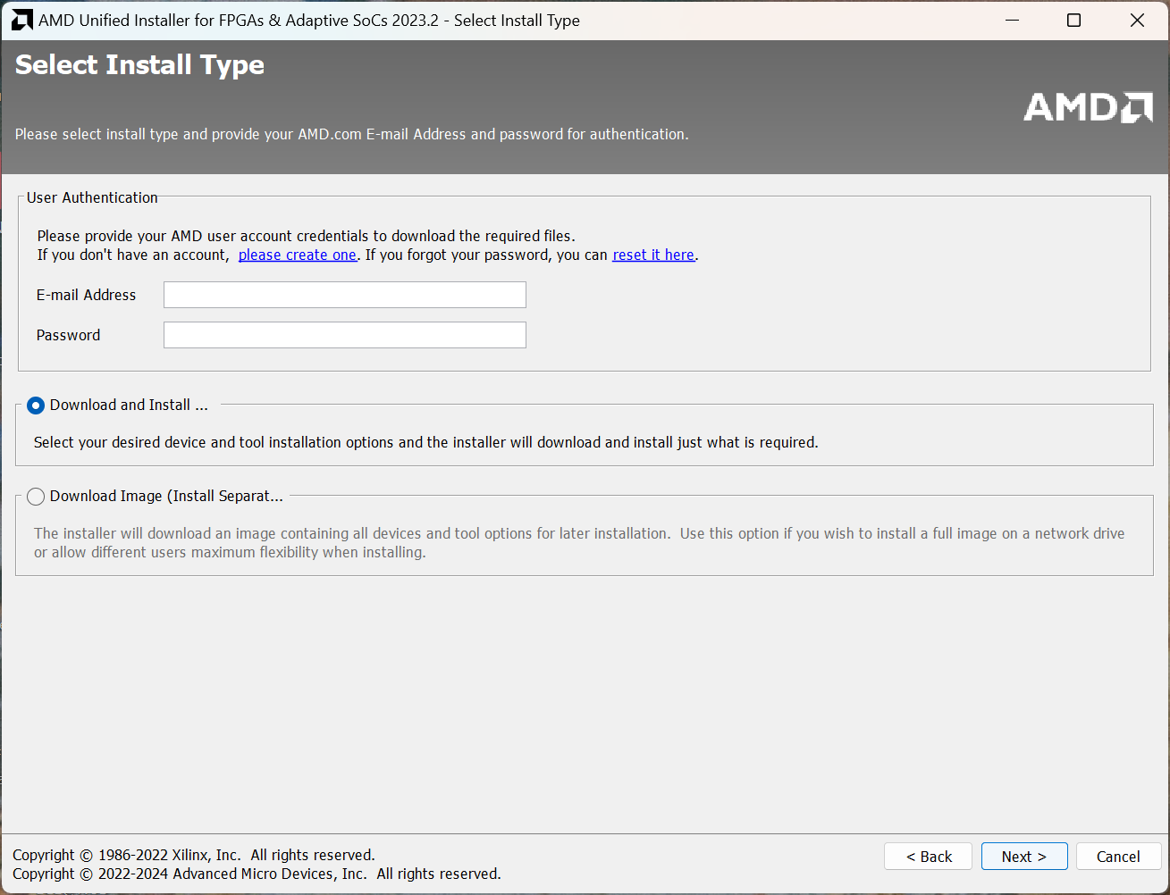The height and width of the screenshot is (895, 1170).
Task: Maximize the installer window
Action: click(1073, 20)
